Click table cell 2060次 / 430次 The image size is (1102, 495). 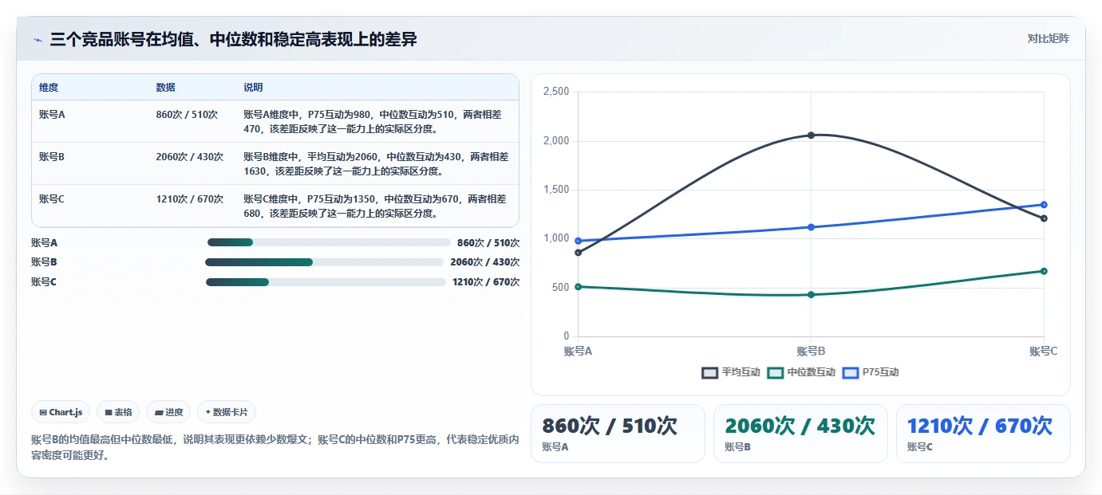[190, 157]
